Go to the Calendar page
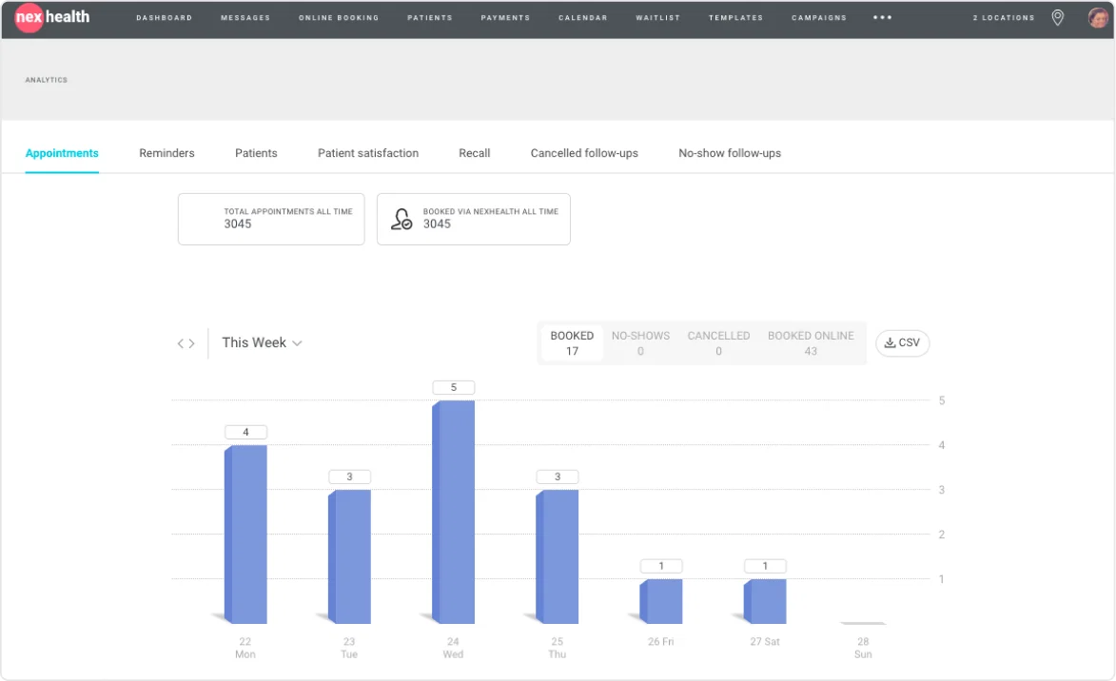The width and height of the screenshot is (1116, 681). pyautogui.click(x=582, y=18)
